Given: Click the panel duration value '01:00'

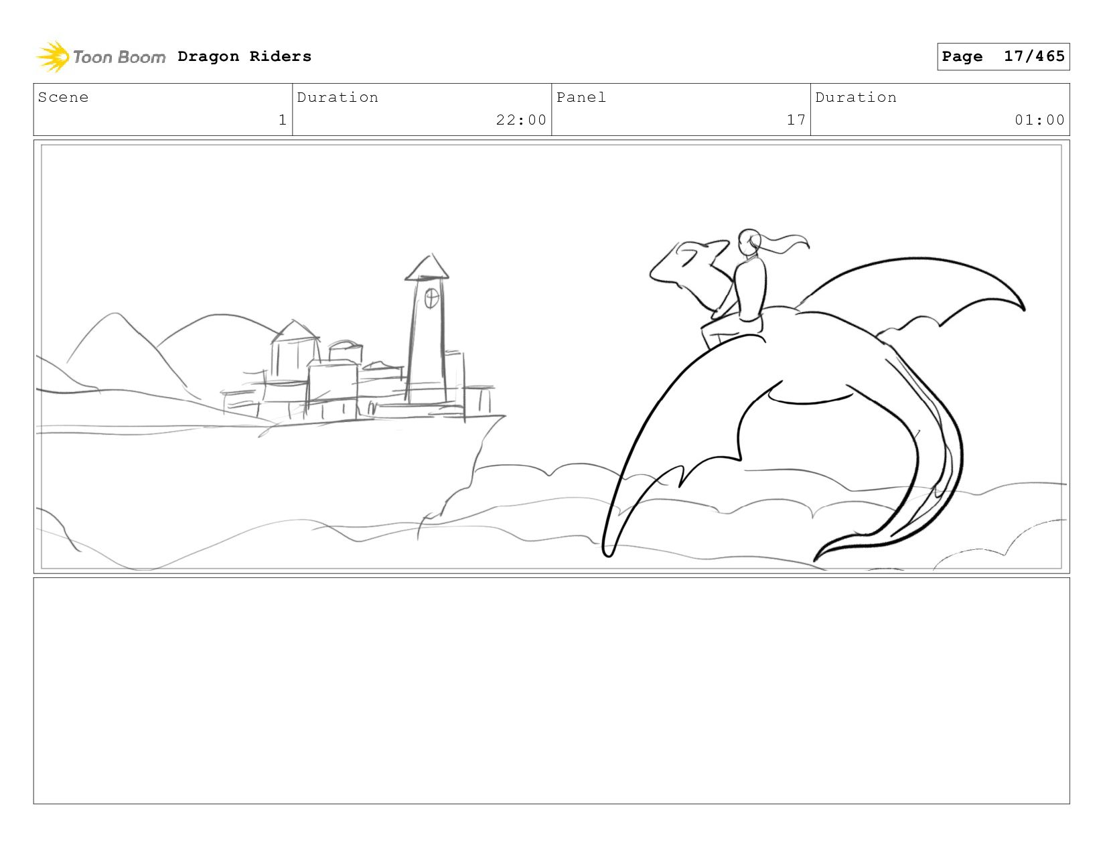Looking at the screenshot, I should [x=1039, y=120].
